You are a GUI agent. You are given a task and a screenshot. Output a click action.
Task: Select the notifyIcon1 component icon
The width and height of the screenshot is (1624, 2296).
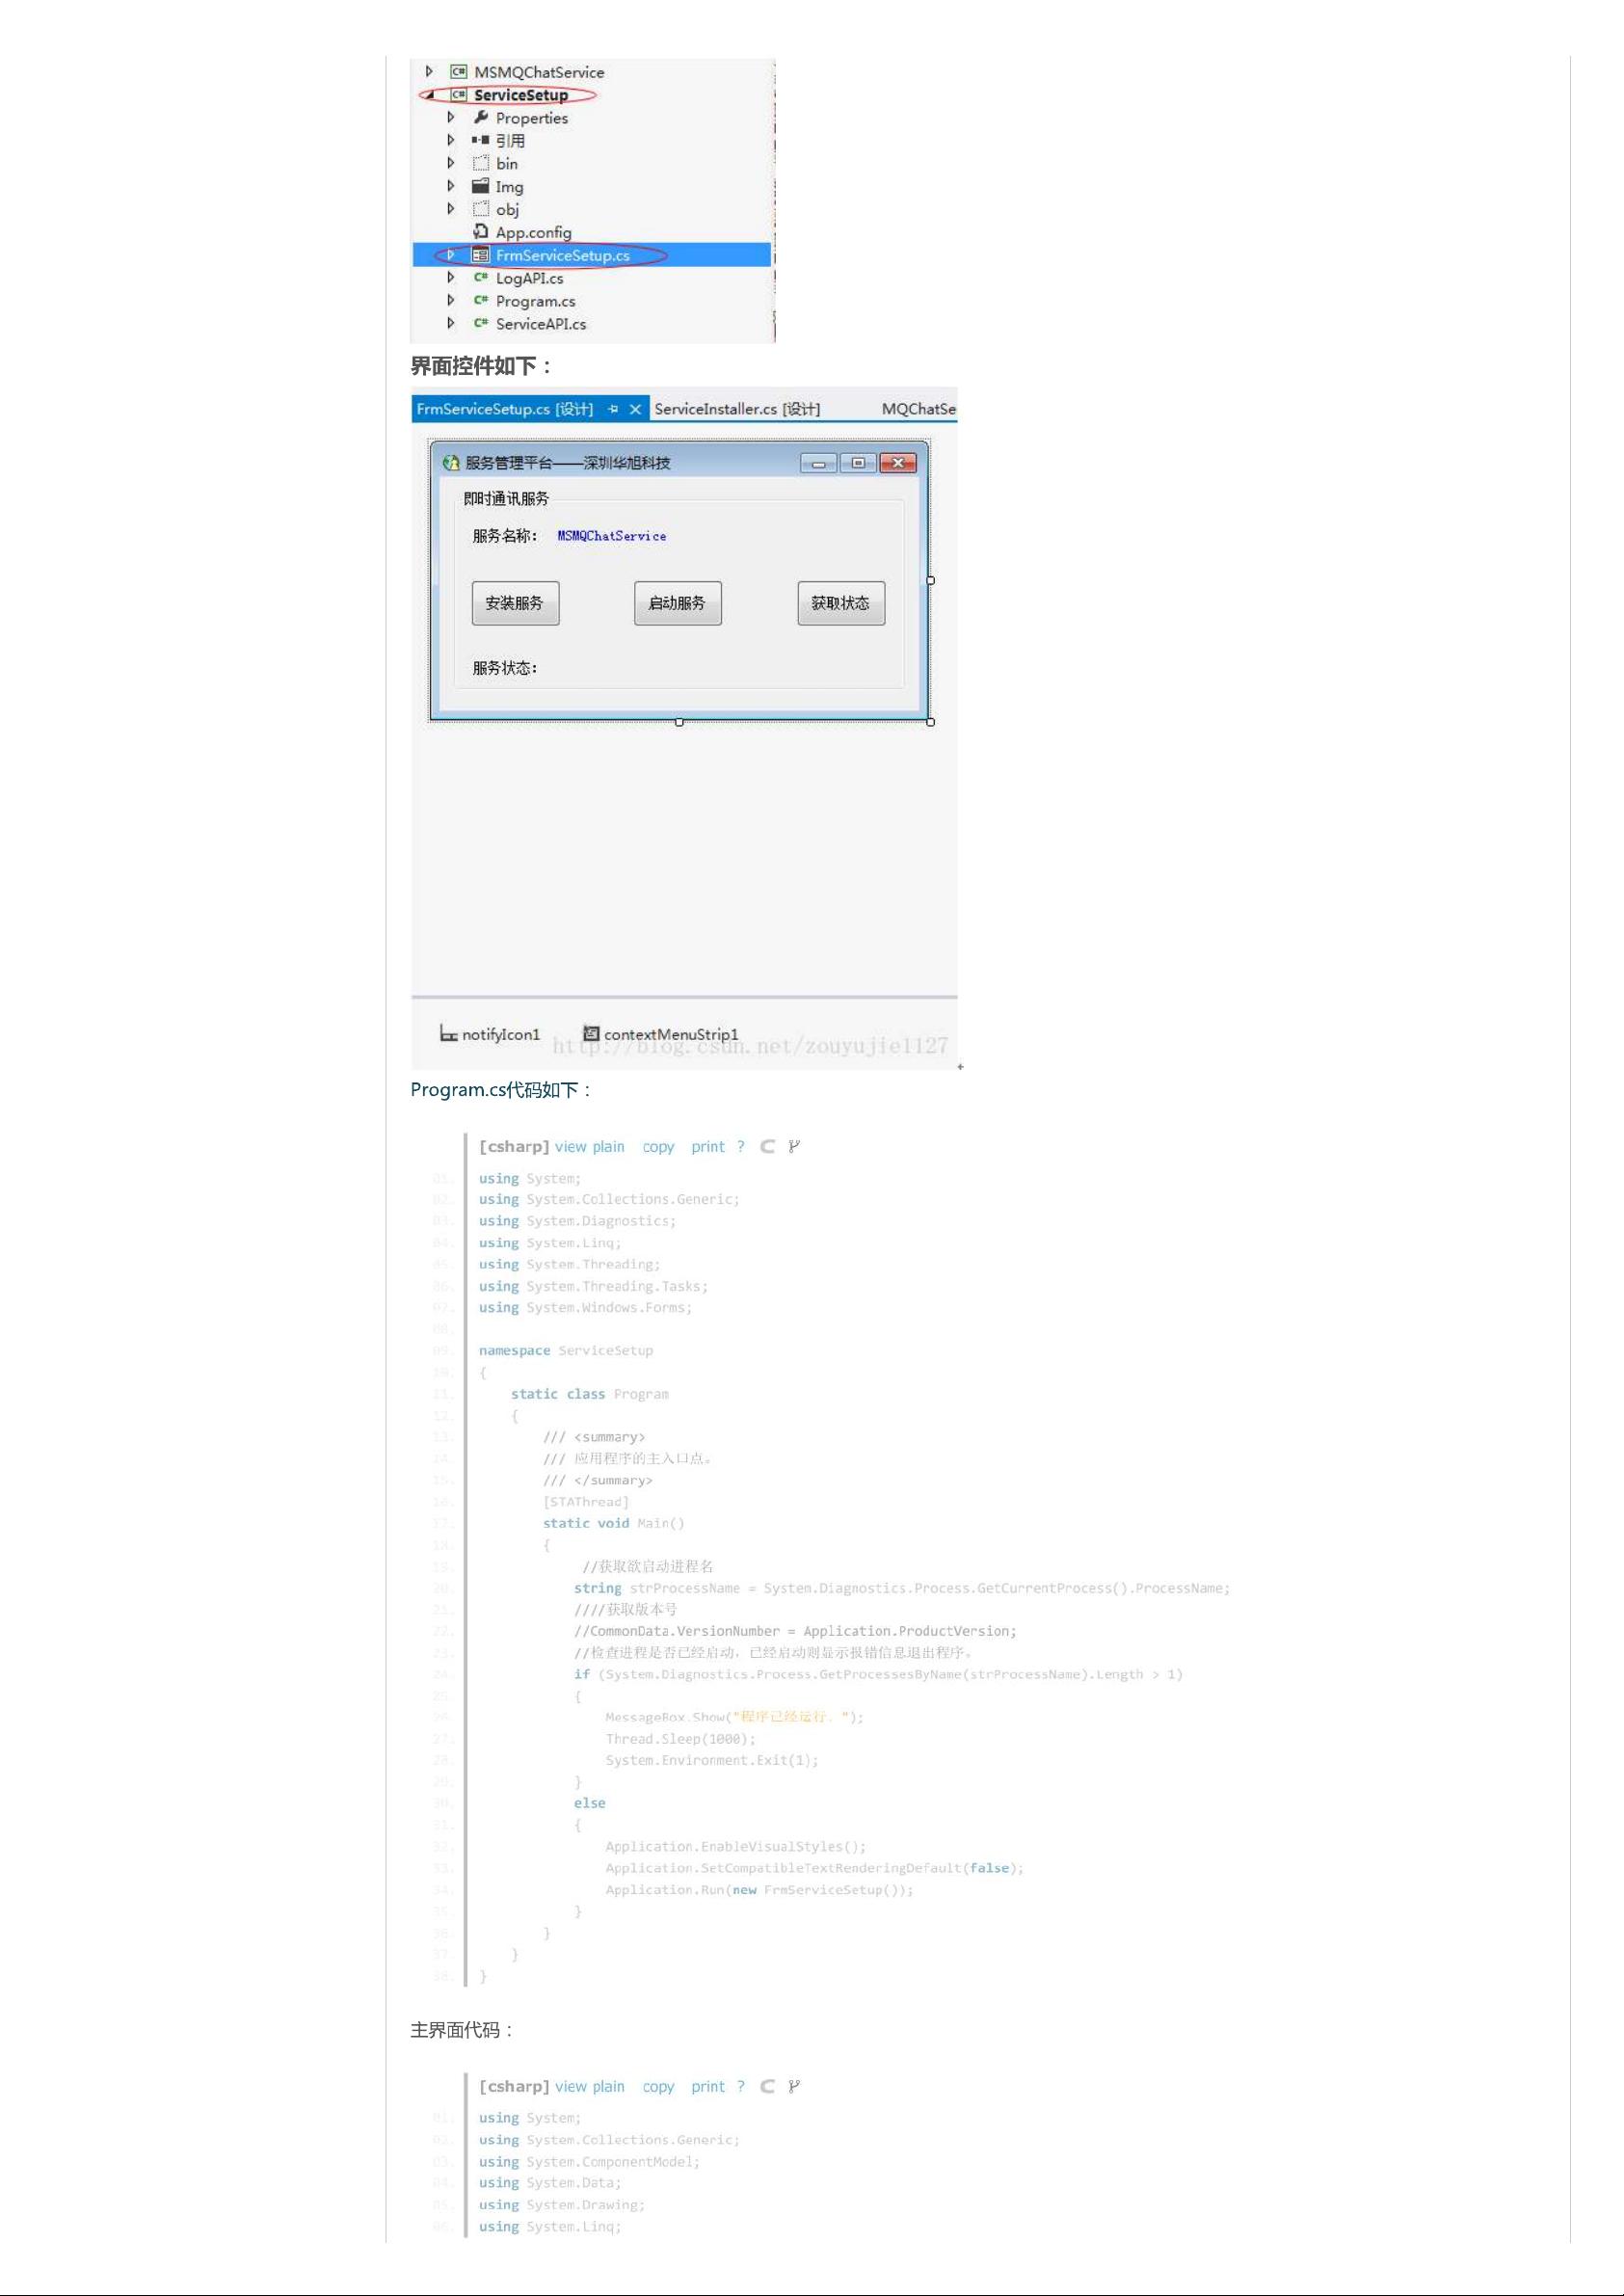(x=449, y=1034)
